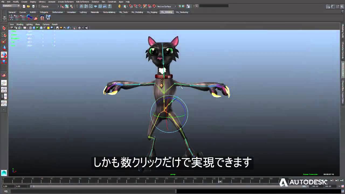Toggle snap to grids icon
The width and height of the screenshot is (345, 194).
click(131, 6)
